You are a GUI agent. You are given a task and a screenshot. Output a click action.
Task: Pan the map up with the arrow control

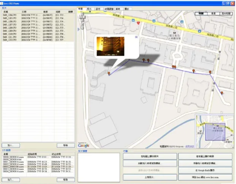pyautogui.click(x=82, y=14)
